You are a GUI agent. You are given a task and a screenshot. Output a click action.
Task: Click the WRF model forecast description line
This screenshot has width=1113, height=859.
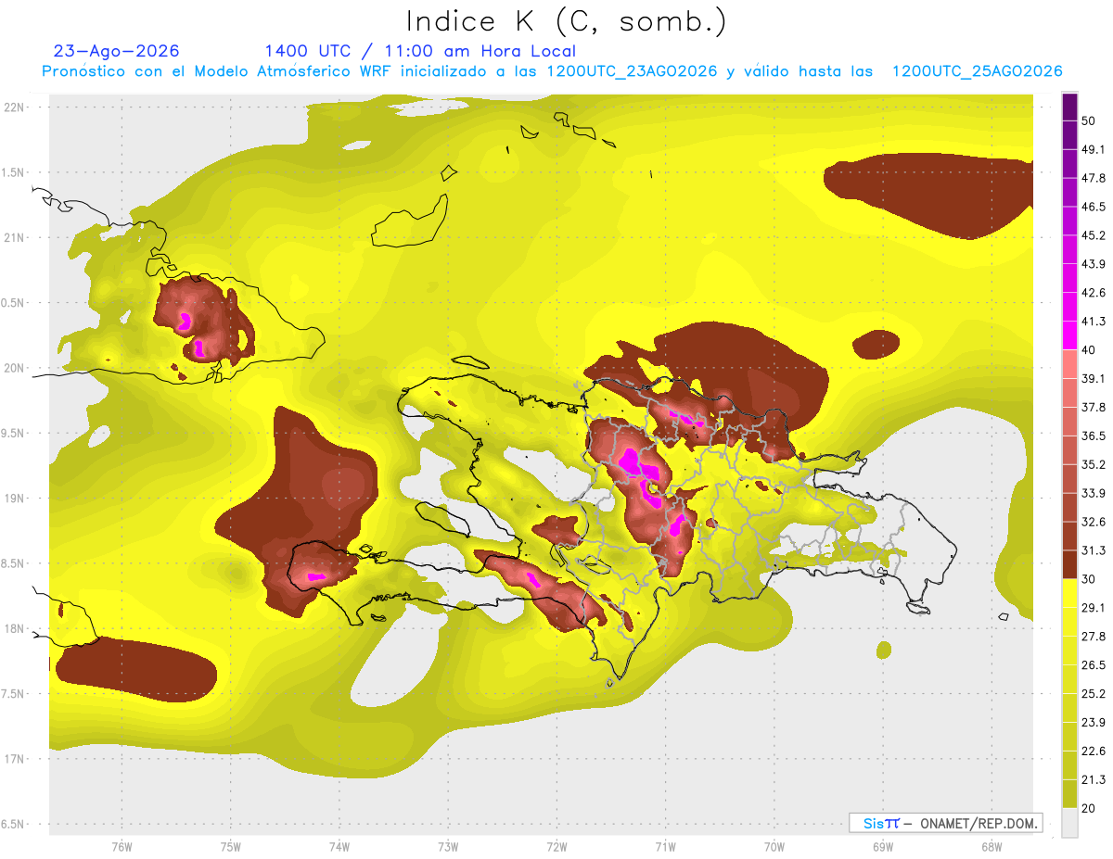552,71
